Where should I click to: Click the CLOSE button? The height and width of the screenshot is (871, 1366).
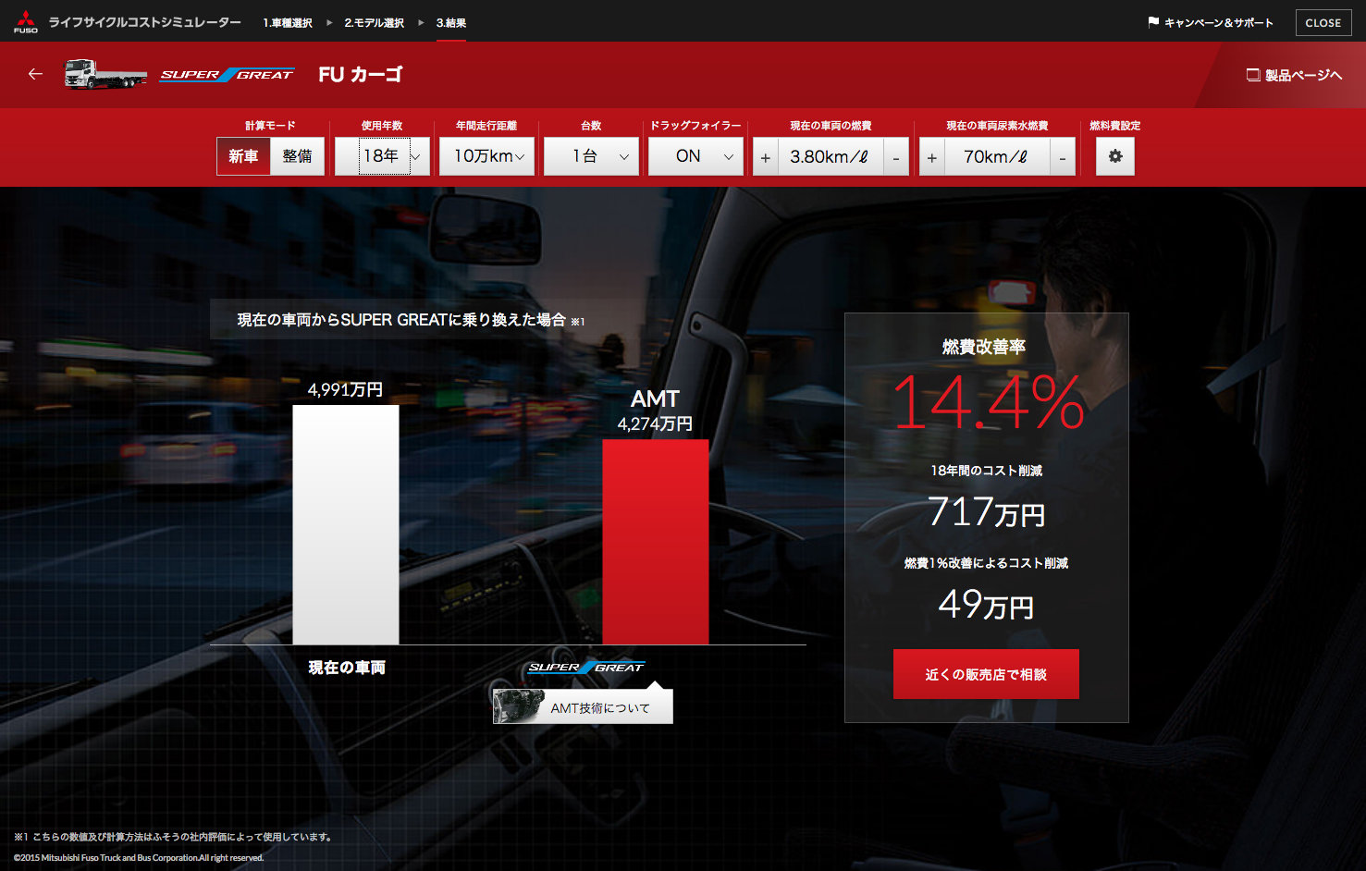click(x=1323, y=22)
